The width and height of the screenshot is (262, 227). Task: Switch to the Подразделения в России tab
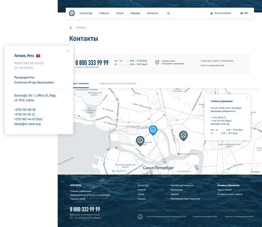tap(118, 83)
